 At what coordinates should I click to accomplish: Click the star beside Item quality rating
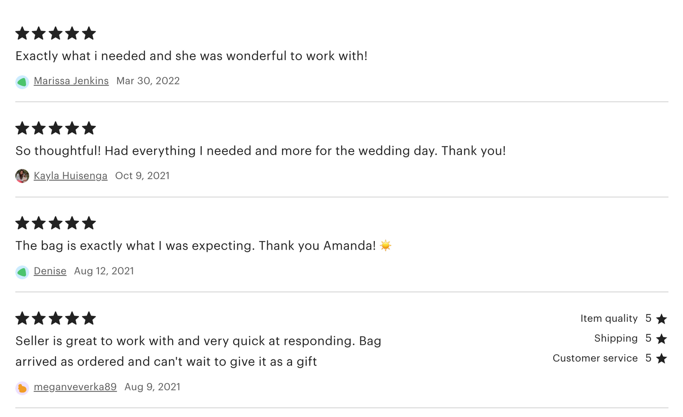point(661,319)
